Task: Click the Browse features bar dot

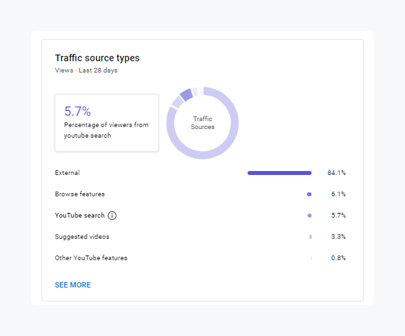Action: pos(309,194)
